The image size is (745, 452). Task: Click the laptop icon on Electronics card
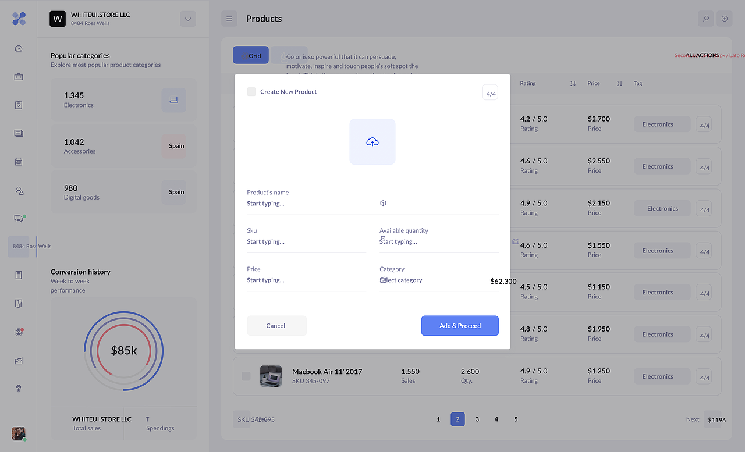coord(173,100)
